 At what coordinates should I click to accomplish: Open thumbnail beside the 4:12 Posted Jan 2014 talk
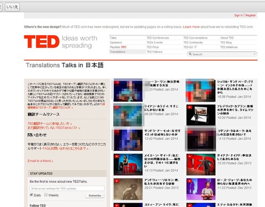pos(201,139)
